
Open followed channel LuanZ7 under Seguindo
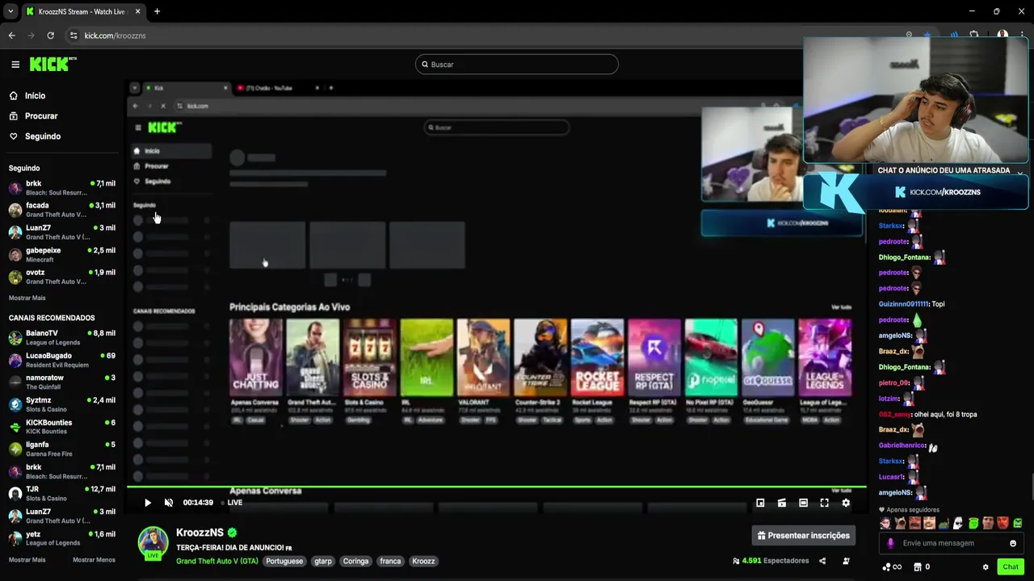pos(62,232)
